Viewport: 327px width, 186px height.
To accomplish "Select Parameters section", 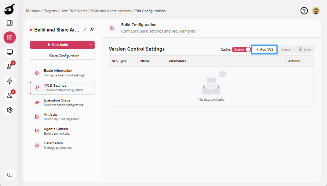I will pos(63,145).
